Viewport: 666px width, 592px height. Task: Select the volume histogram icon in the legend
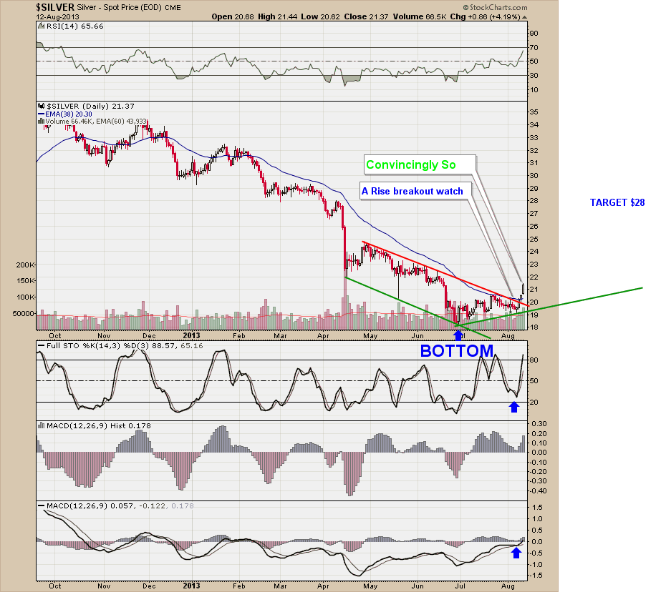(x=41, y=120)
